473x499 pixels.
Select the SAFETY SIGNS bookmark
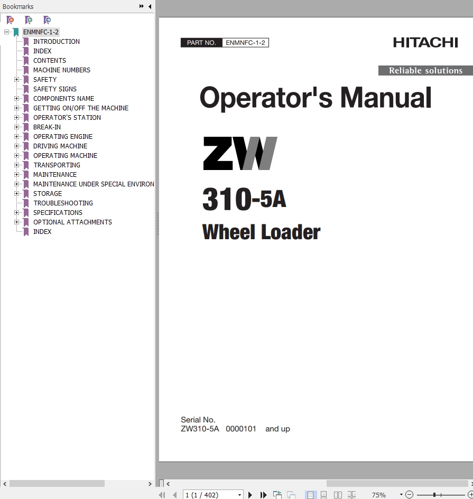55,89
